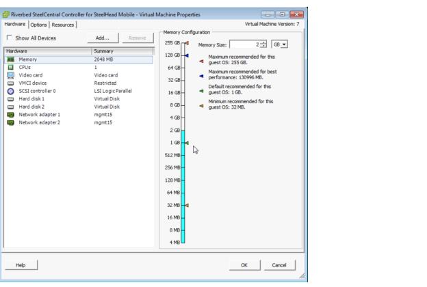Click the 255 GB maximum marker on slider
This screenshot has width=427, height=287.
pyautogui.click(x=187, y=43)
